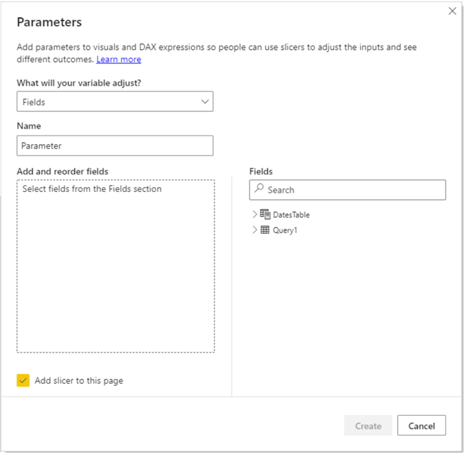Toggle the Add slicer checkbox
This screenshot has height=453, width=464.
pyautogui.click(x=24, y=380)
